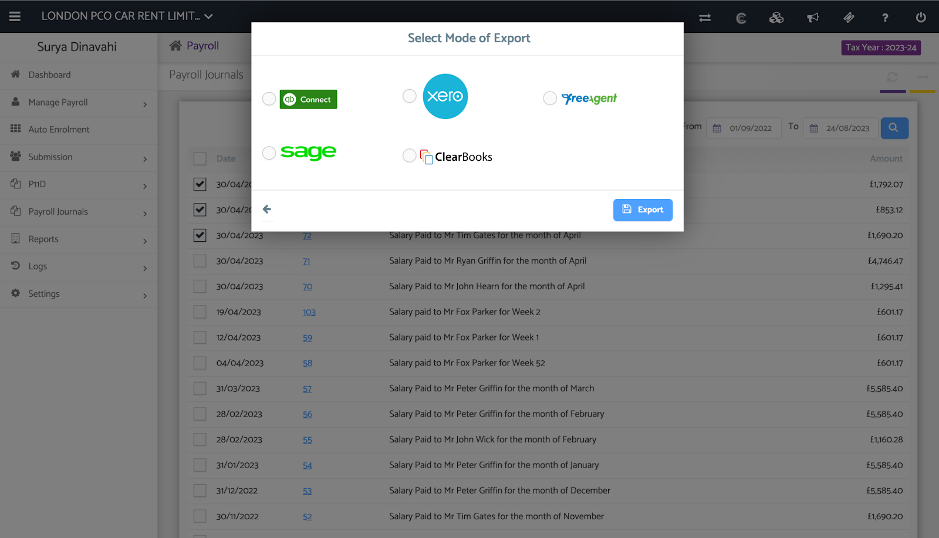Select the FreeAgent radio button
Screen dimensions: 939x538
pyautogui.click(x=549, y=98)
